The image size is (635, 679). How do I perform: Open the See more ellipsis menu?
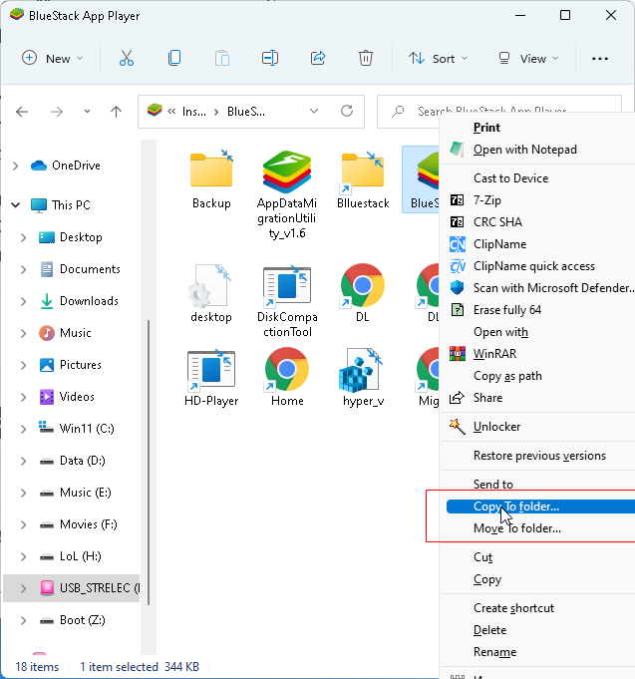(600, 58)
